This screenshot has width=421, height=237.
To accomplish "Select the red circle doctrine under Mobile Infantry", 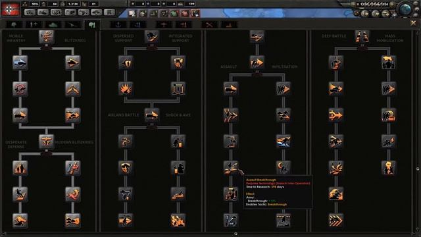I will pyautogui.click(x=20, y=89).
